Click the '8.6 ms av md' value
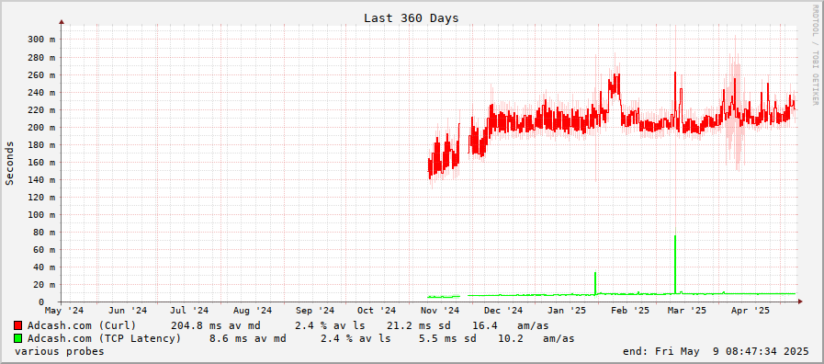The image size is (824, 364). [248, 338]
